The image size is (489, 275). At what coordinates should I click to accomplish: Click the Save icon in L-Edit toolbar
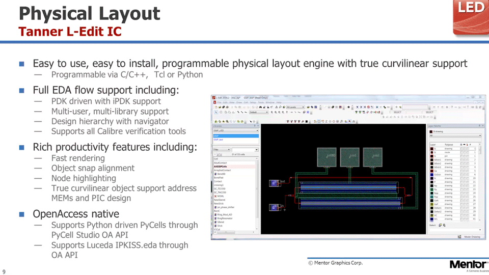(224, 107)
